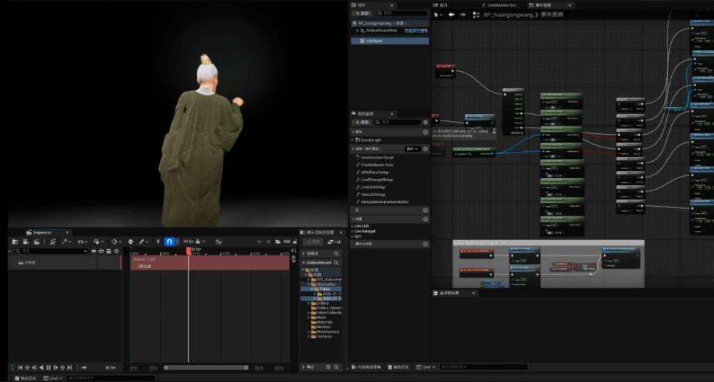Image resolution: width=714 pixels, height=382 pixels.
Task: Toggle the Sequencer snapping magnet icon
Action: tap(169, 242)
